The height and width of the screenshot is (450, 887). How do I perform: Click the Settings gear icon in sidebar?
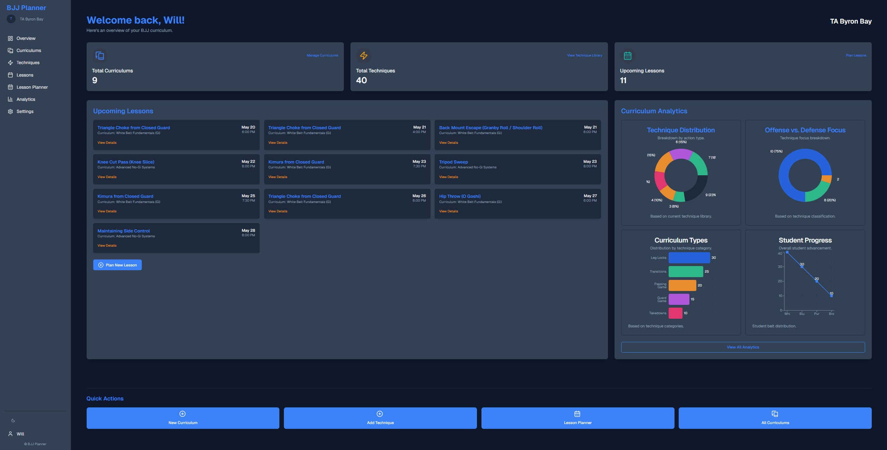tap(10, 112)
